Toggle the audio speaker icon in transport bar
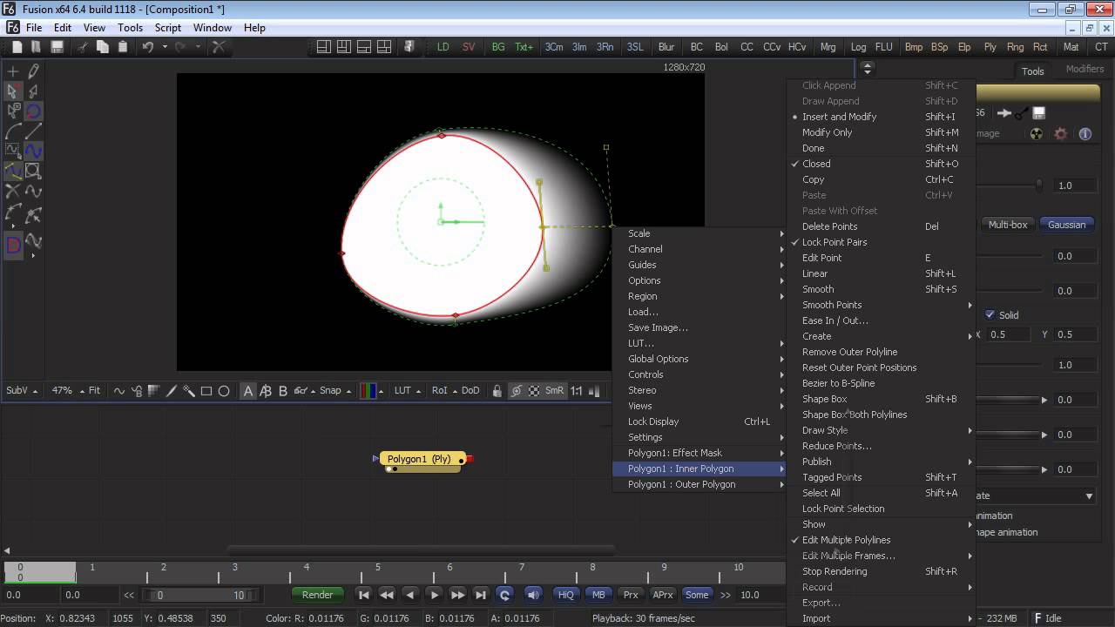This screenshot has height=627, width=1115. click(x=533, y=595)
